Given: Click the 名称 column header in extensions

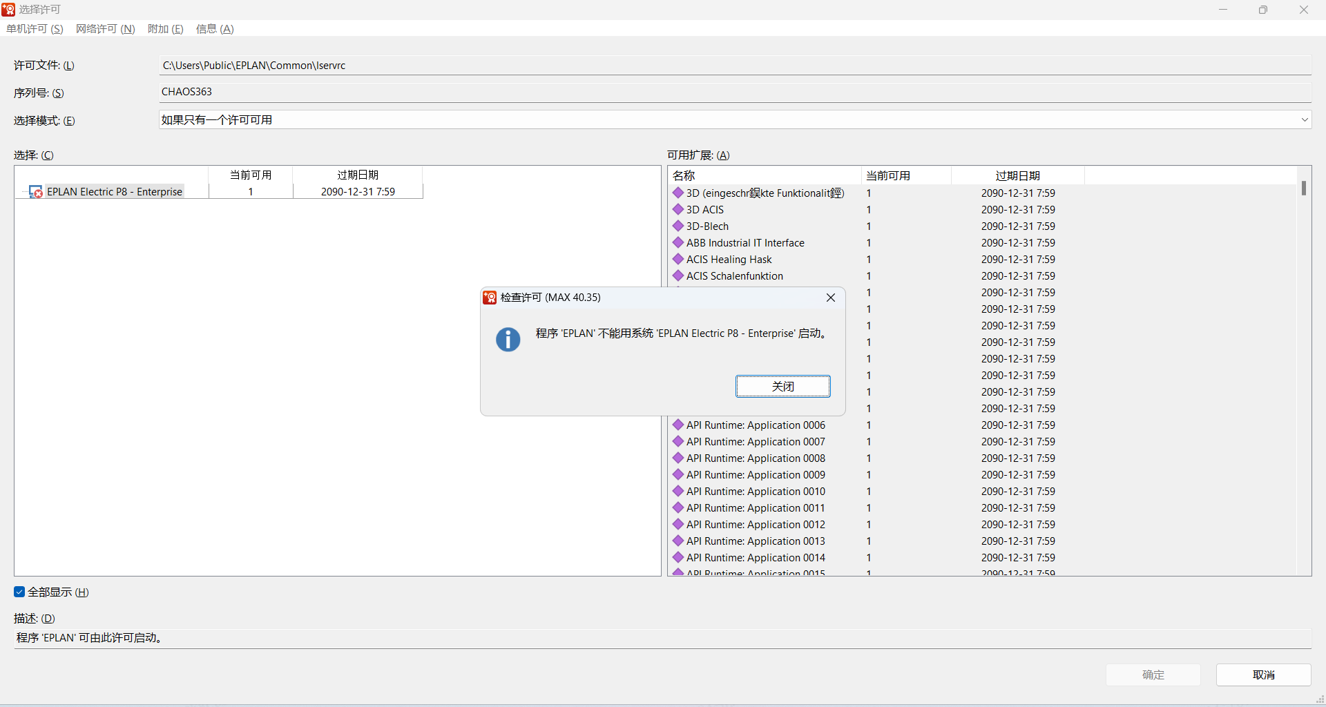Looking at the screenshot, I should pyautogui.click(x=764, y=175).
